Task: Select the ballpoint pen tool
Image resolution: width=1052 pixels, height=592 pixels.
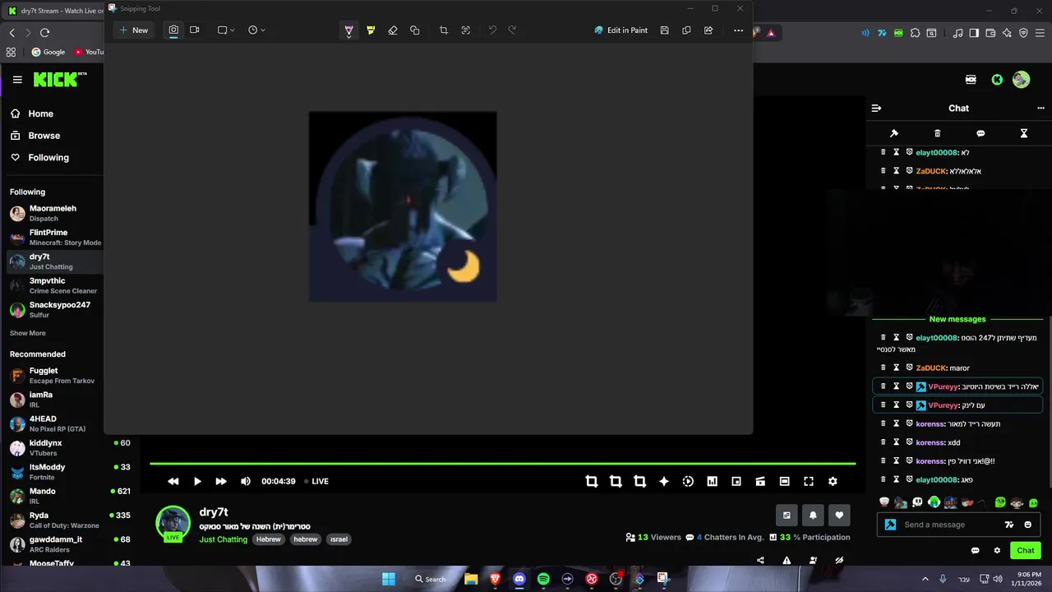Action: pos(348,30)
